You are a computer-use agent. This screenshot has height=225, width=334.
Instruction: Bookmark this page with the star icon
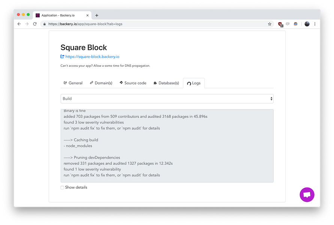(x=270, y=24)
